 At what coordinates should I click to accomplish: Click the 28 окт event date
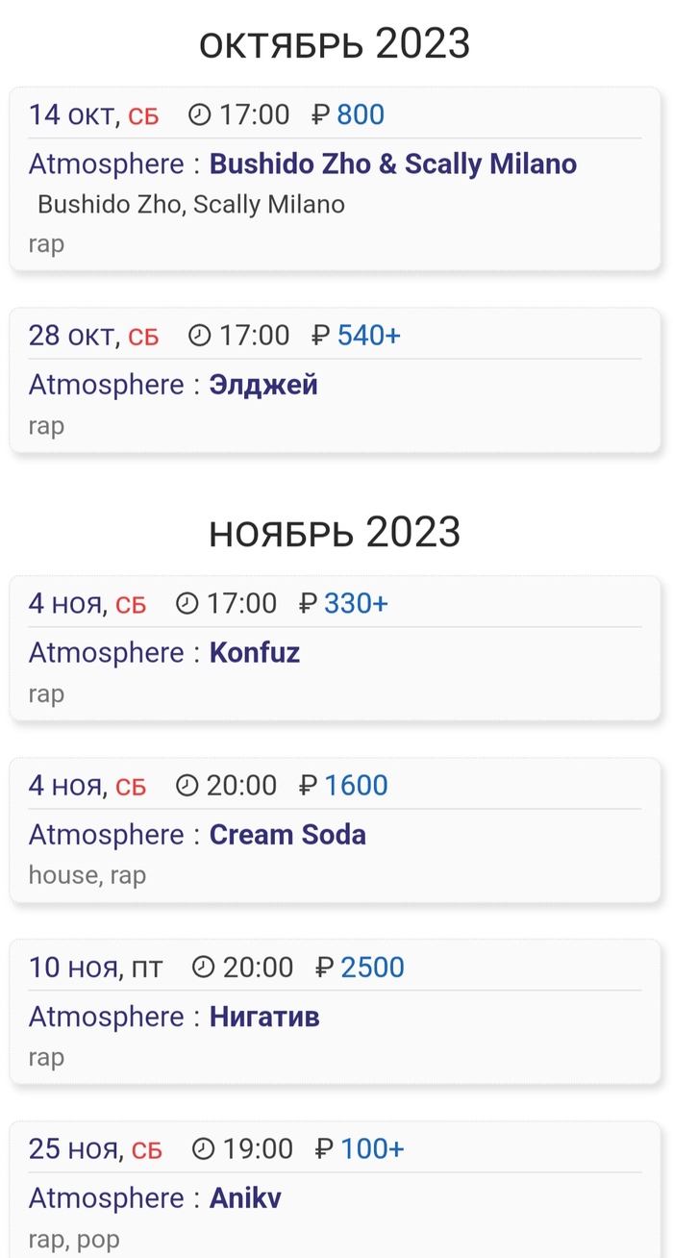tap(71, 336)
